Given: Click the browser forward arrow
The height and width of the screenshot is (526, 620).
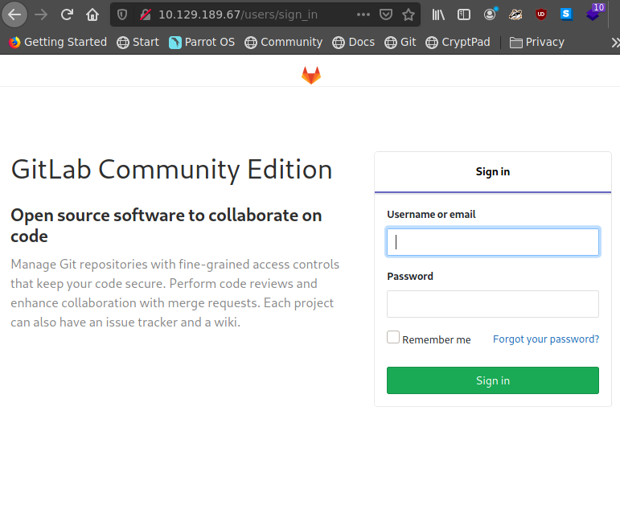Looking at the screenshot, I should [x=41, y=14].
